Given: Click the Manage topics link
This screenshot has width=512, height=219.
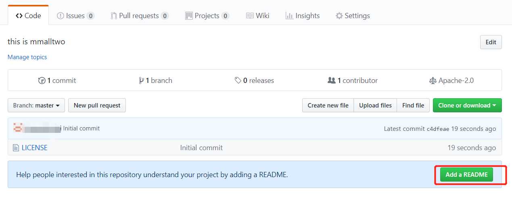Looking at the screenshot, I should click(27, 57).
